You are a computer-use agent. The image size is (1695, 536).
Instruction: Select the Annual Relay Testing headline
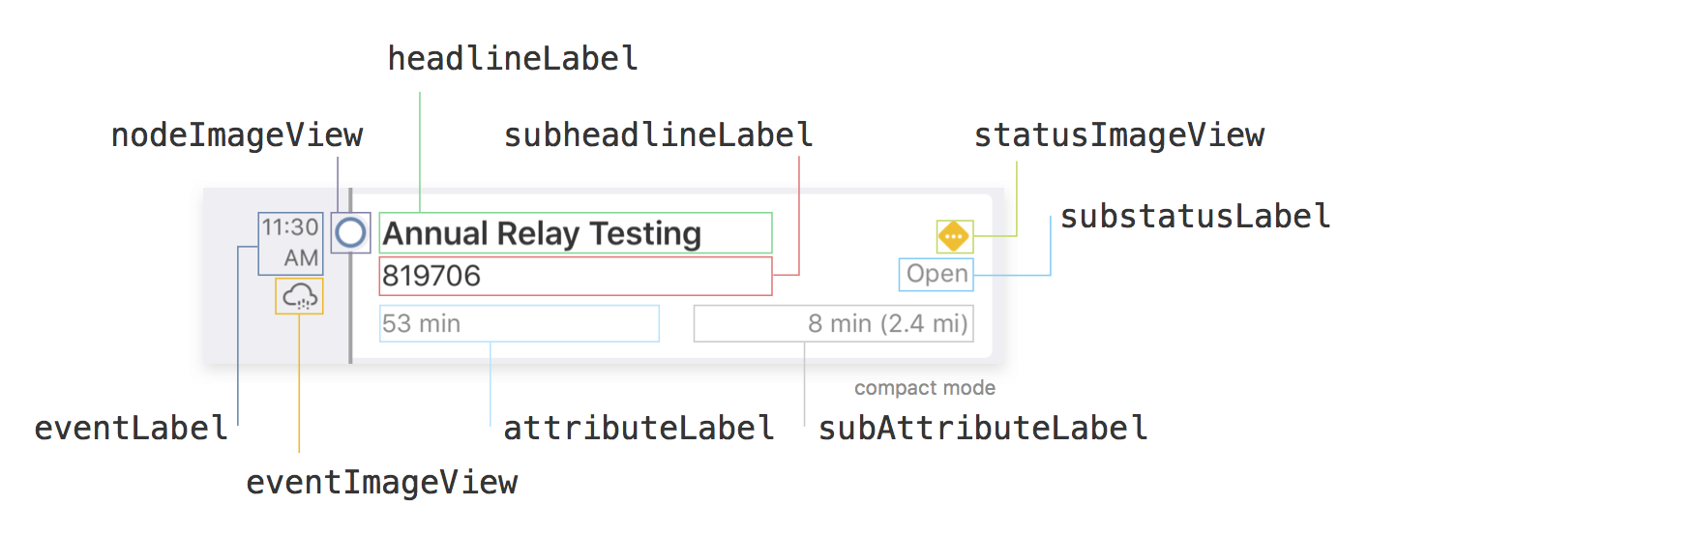pyautogui.click(x=542, y=234)
